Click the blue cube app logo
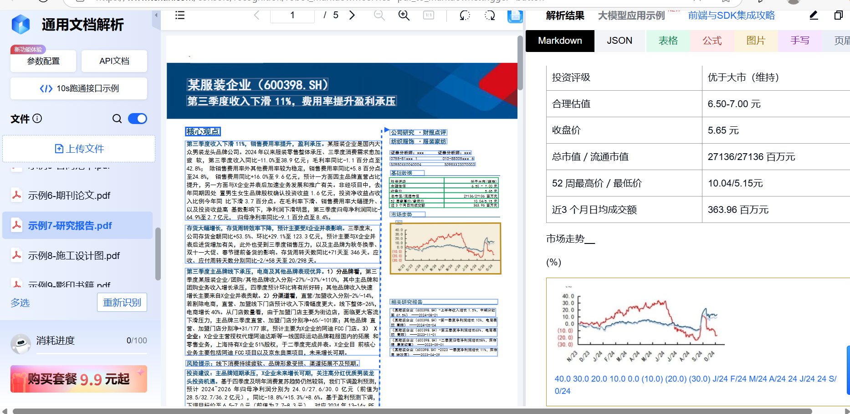The width and height of the screenshot is (850, 414). [20, 24]
